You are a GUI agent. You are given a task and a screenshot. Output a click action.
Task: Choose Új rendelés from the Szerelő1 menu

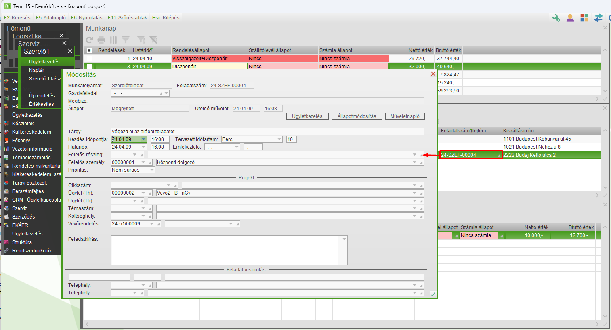42,96
